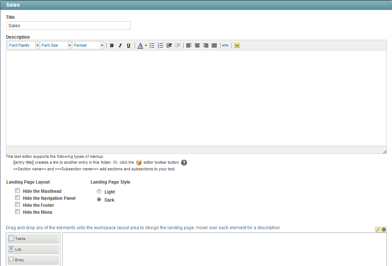Toggle underline formatting in the editor toolbar
The image size is (392, 266).
(128, 46)
